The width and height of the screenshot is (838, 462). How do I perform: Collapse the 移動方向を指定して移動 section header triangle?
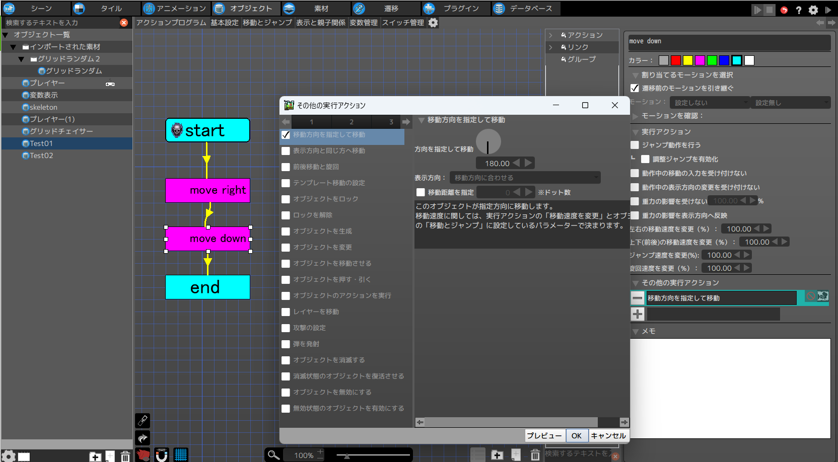tap(422, 120)
